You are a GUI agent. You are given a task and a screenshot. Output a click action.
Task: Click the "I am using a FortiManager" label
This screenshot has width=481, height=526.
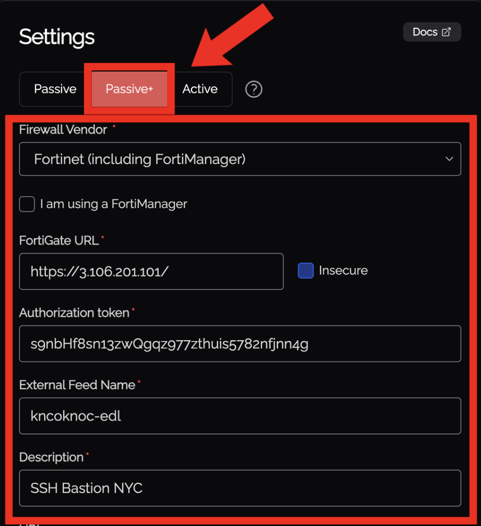[x=114, y=204]
